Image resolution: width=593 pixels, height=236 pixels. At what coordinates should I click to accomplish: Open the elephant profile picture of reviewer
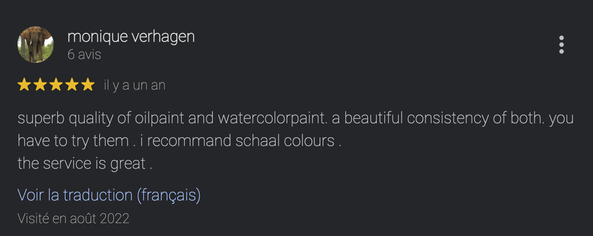tap(36, 45)
